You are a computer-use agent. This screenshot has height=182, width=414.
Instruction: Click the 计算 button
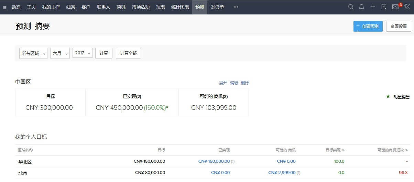104,53
